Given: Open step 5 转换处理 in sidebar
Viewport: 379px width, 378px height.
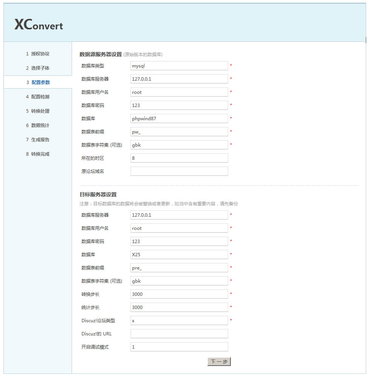Looking at the screenshot, I should pyautogui.click(x=38, y=111).
